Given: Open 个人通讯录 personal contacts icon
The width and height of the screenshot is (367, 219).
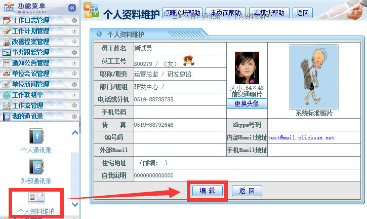Looking at the screenshot, I should click(x=36, y=136).
